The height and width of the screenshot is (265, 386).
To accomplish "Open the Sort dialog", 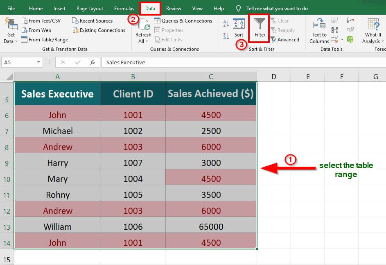I will [239, 28].
